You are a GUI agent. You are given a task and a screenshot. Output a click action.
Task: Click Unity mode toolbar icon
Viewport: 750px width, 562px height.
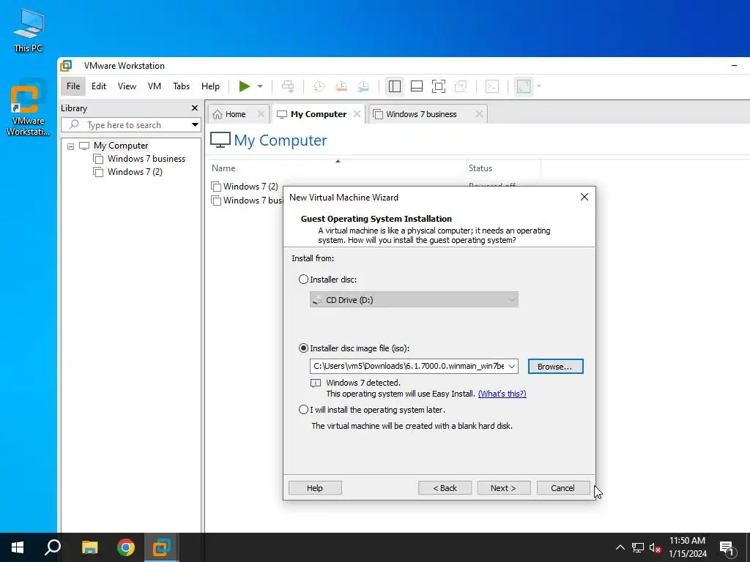point(461,86)
